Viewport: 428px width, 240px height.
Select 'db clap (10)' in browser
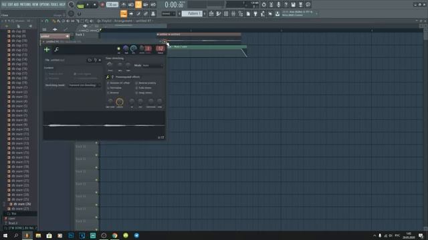[19, 41]
